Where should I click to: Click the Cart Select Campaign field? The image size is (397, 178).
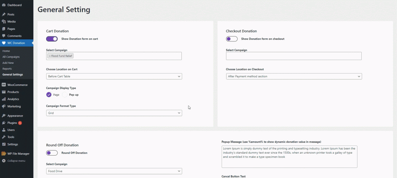point(114,56)
